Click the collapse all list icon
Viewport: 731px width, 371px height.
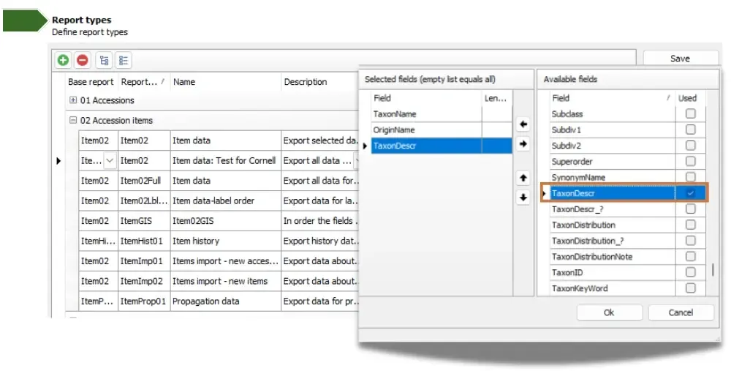pos(123,60)
